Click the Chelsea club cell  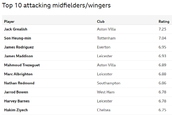pyautogui.click(x=104, y=110)
